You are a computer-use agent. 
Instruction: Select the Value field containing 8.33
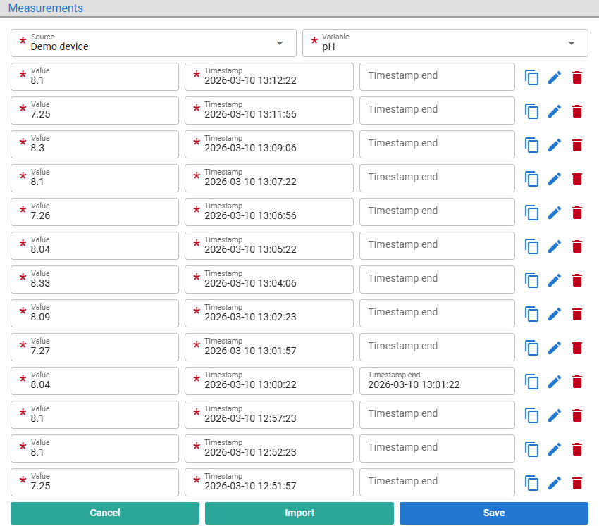point(94,280)
